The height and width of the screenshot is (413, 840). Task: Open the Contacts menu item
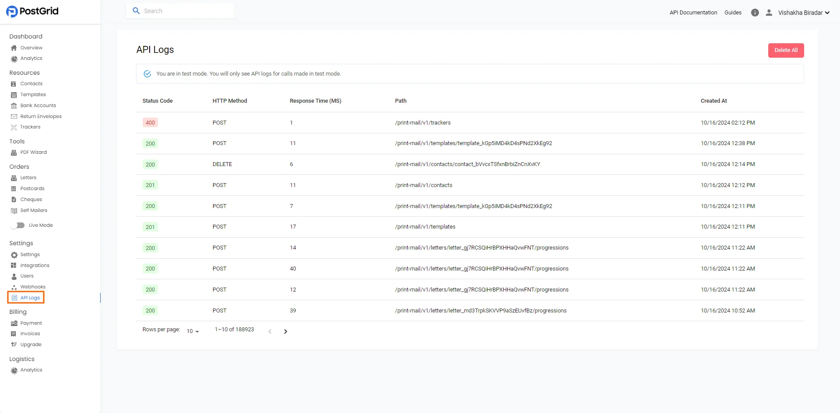pyautogui.click(x=31, y=84)
